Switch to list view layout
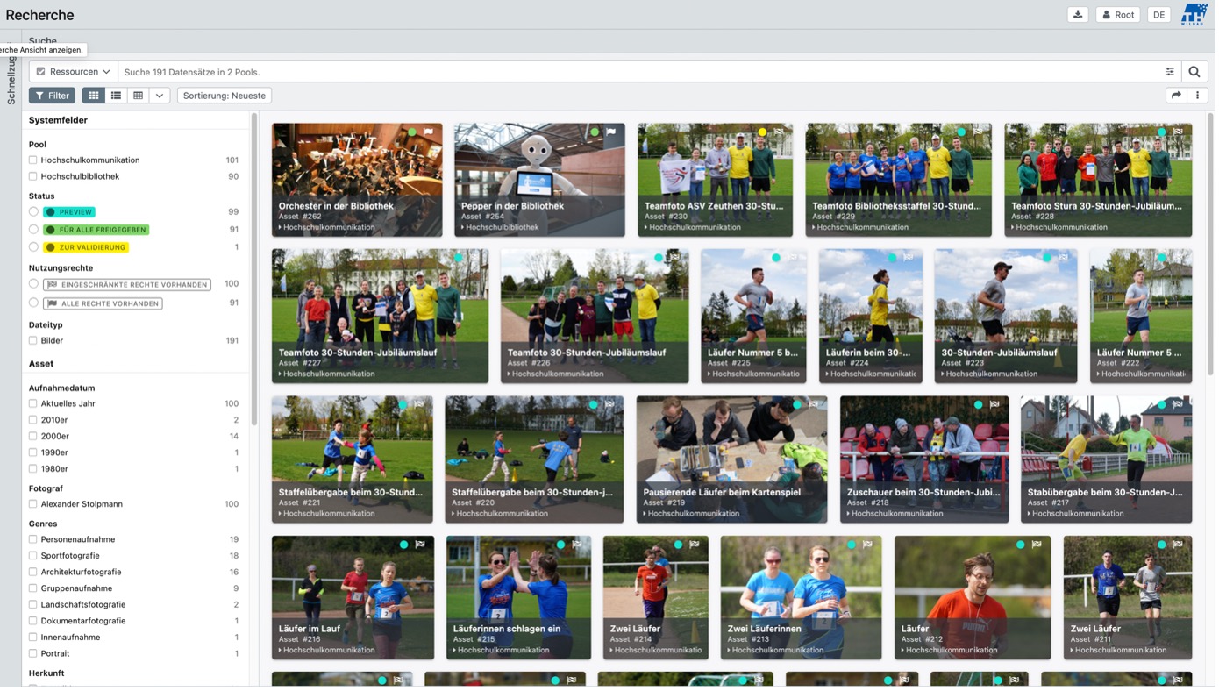 pos(116,96)
